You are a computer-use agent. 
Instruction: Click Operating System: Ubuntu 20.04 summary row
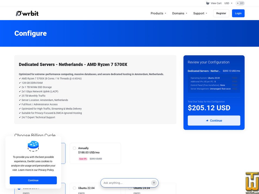[x=214, y=78]
